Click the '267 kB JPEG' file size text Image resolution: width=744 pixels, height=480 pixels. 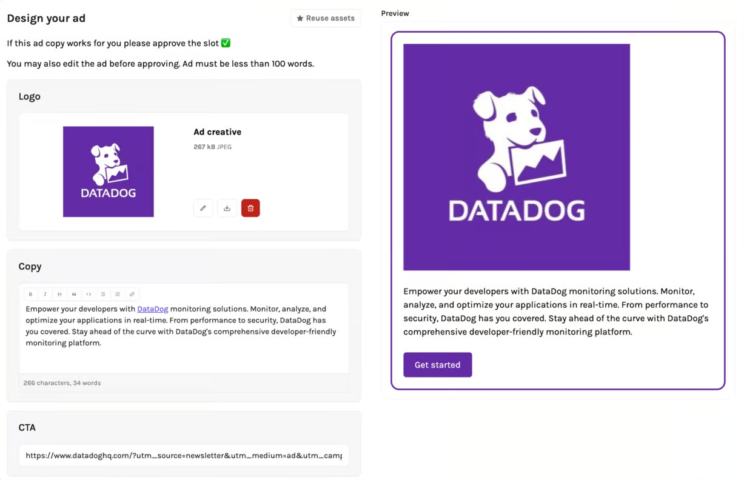tap(212, 147)
